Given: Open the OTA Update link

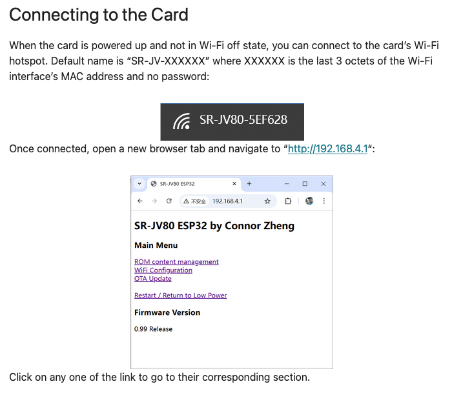Looking at the screenshot, I should click(x=152, y=279).
